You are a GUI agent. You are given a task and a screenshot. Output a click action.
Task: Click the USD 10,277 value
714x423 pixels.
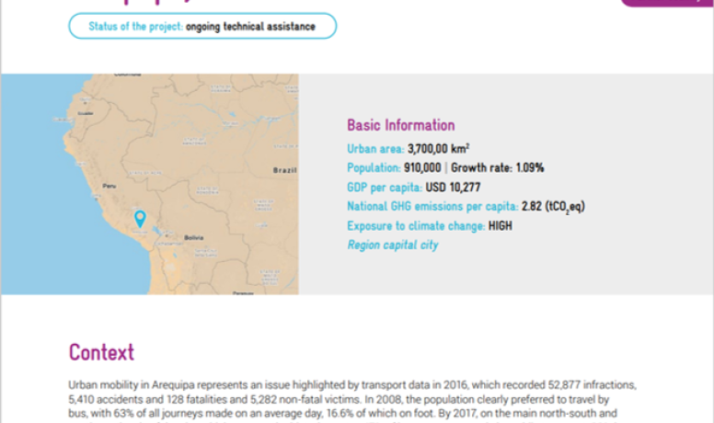point(452,187)
